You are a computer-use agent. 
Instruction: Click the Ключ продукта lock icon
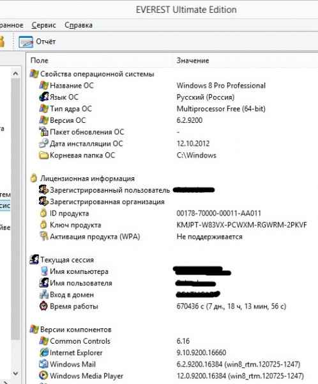[43, 225]
